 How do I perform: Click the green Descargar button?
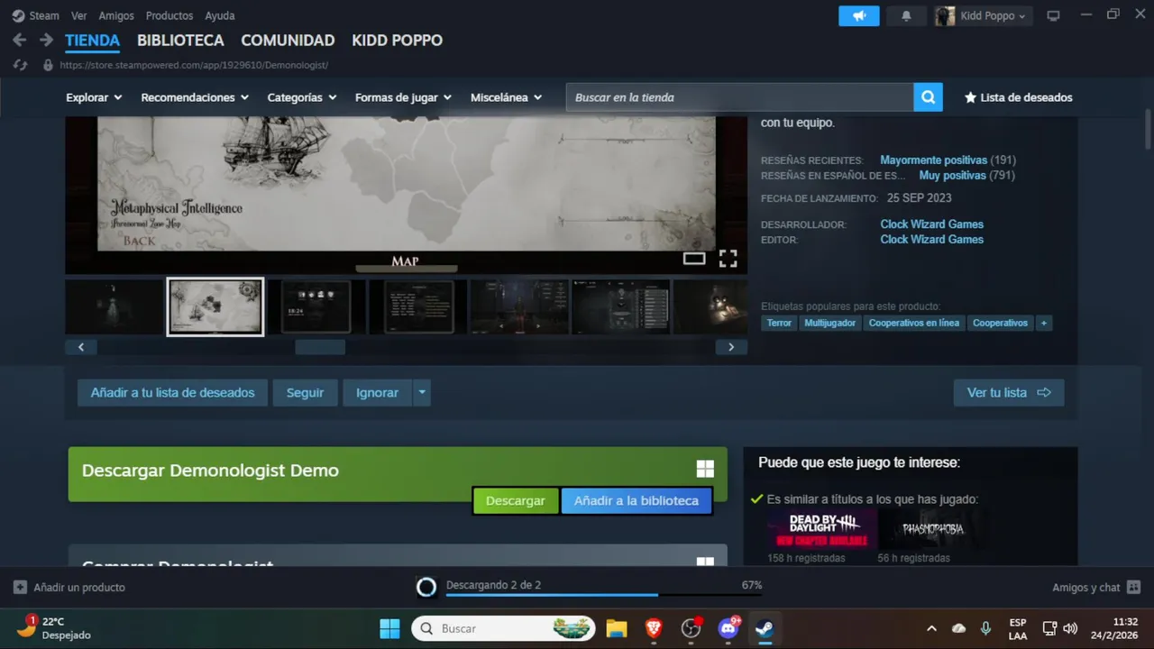516,500
